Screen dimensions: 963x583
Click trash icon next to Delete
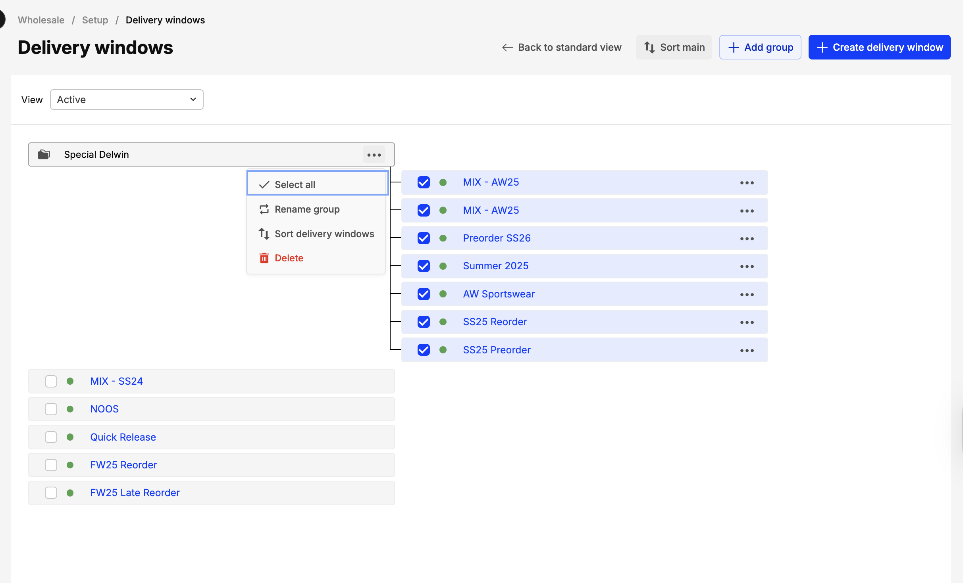point(264,258)
